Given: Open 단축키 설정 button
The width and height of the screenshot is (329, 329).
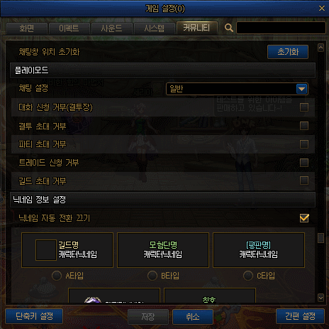Looking at the screenshot, I should 34,316.
